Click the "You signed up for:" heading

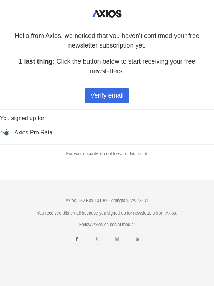23,118
